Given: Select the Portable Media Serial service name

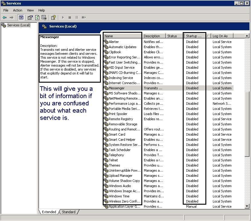Looking at the screenshot, I should click(x=124, y=109).
